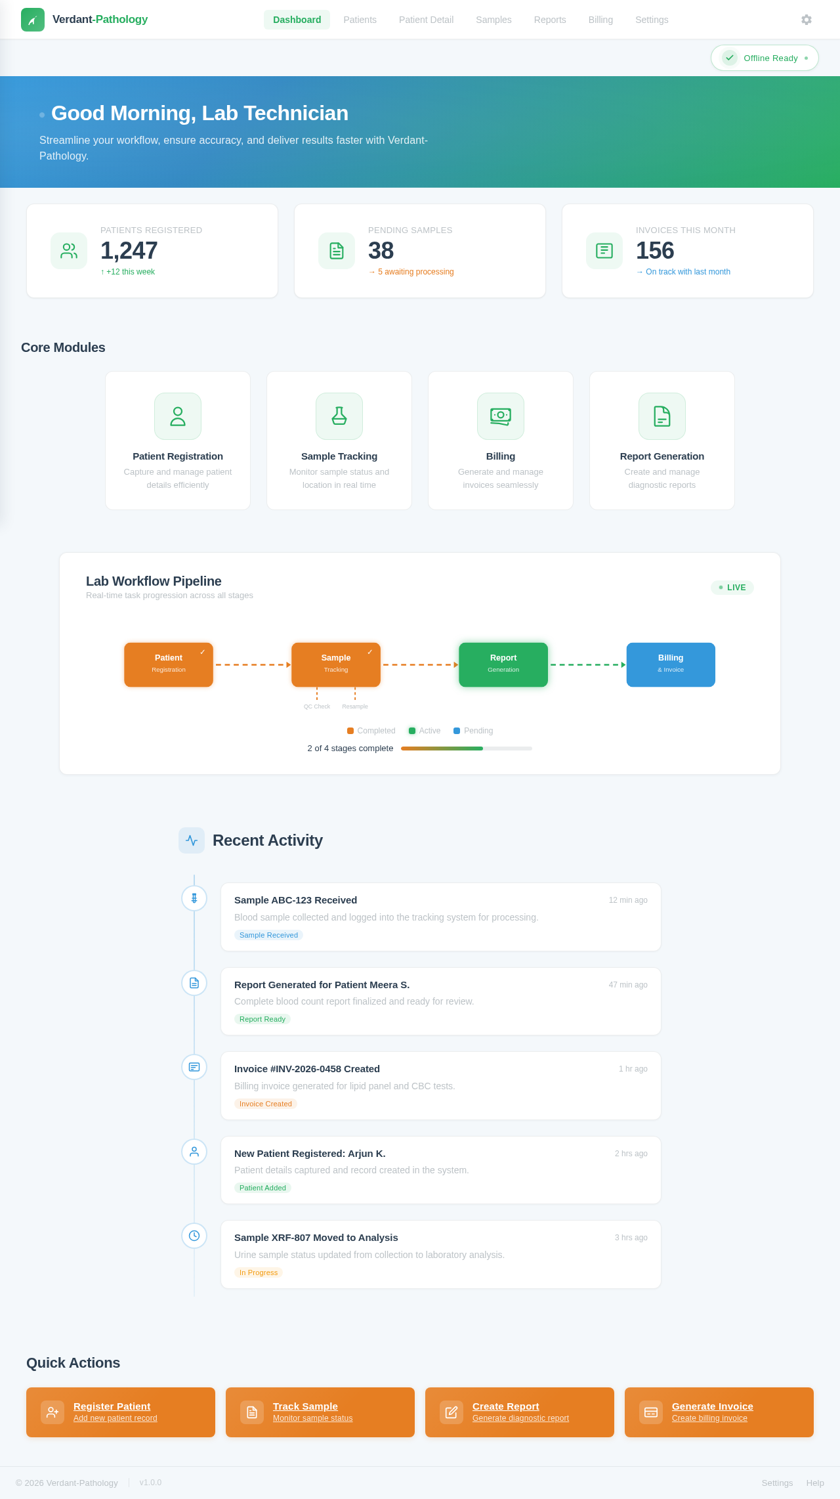840x1499 pixels.
Task: Click the Invoice Created tag
Action: pos(266,1104)
